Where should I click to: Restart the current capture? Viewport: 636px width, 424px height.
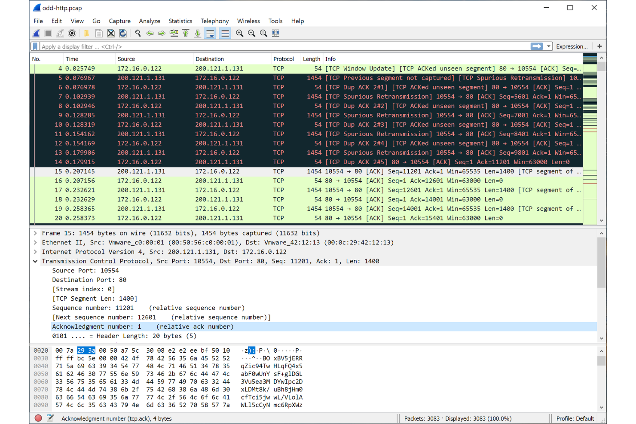click(60, 33)
